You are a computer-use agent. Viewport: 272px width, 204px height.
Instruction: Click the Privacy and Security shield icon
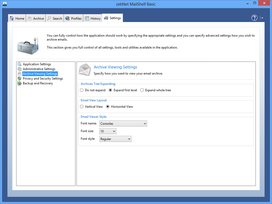(19, 79)
